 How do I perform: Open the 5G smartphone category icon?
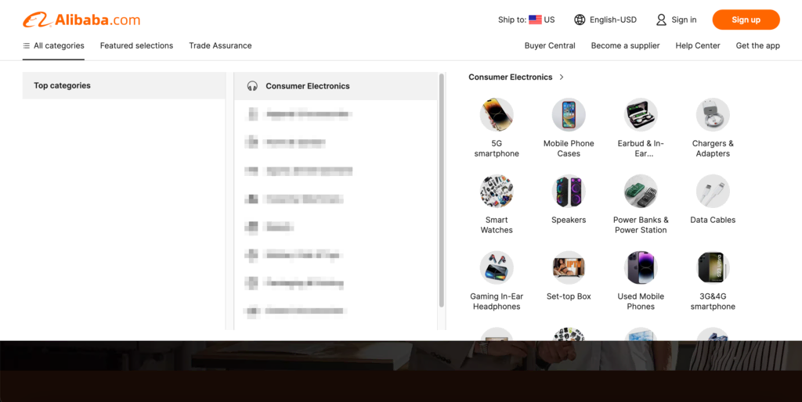click(x=497, y=115)
